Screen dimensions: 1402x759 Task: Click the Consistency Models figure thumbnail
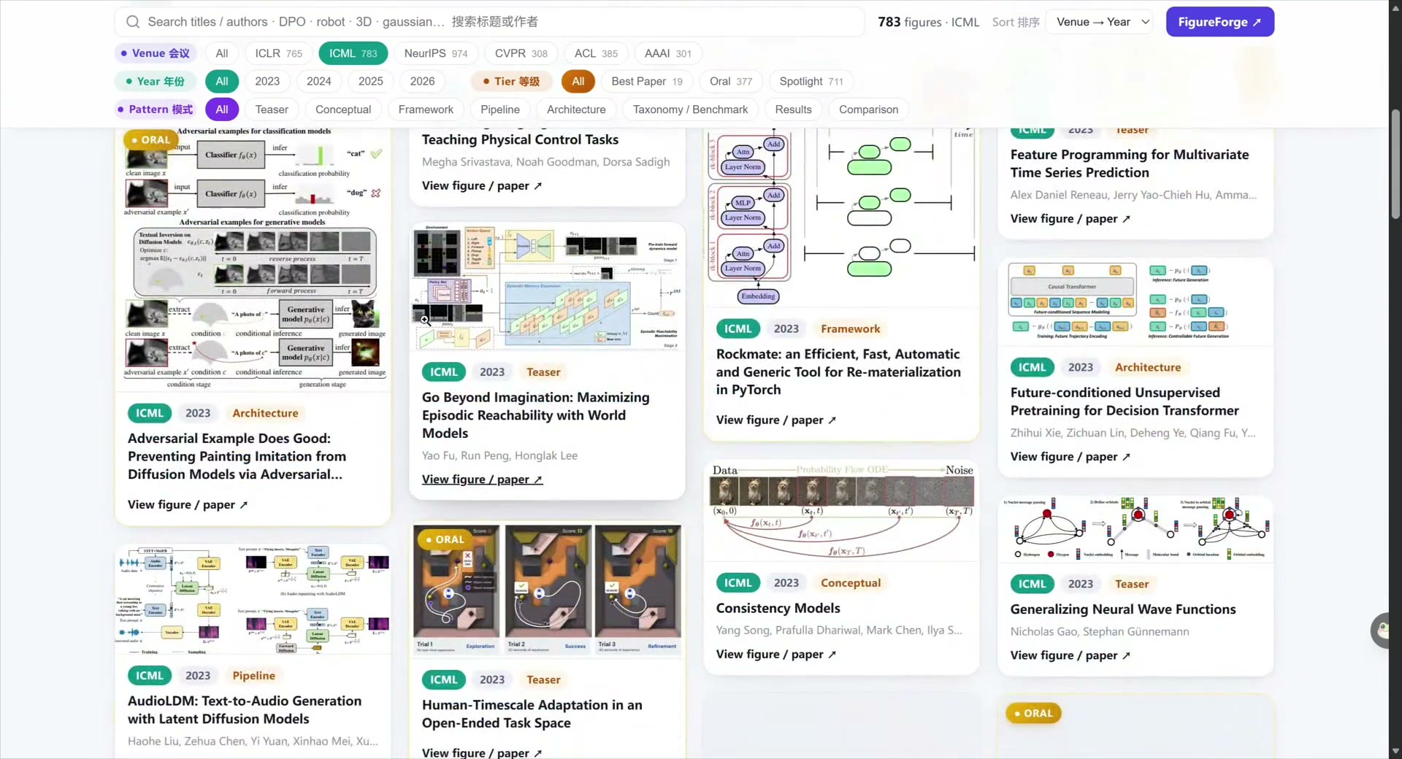coord(841,510)
